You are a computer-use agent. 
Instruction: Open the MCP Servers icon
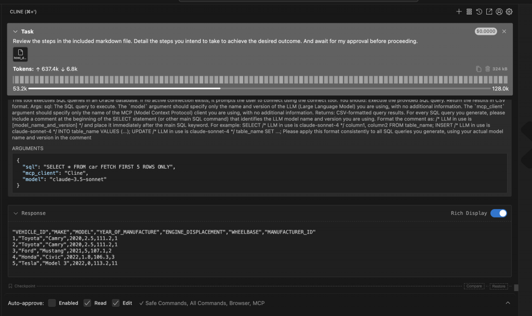tap(469, 11)
